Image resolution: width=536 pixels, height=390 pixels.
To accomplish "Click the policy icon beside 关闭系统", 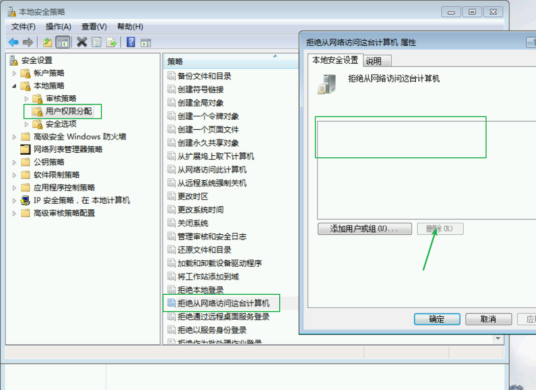I will (171, 223).
